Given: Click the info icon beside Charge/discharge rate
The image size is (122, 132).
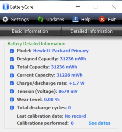Looking at the screenshot, I should tap(12, 83).
